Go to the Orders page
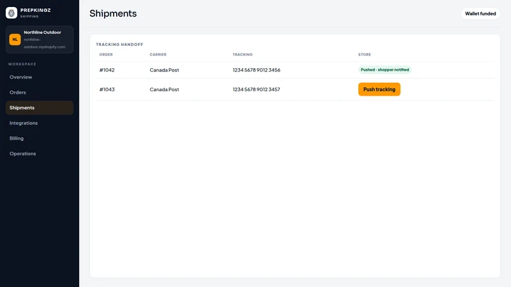 [40, 92]
